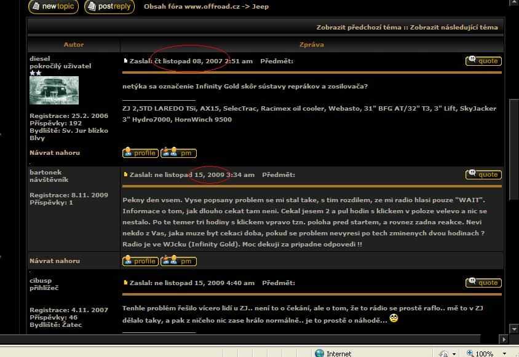Click 'Návrat nahoru' under bartonek's post
The image size is (519, 357).
click(x=55, y=261)
